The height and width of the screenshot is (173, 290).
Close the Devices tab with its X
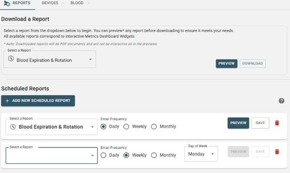pos(63,3)
